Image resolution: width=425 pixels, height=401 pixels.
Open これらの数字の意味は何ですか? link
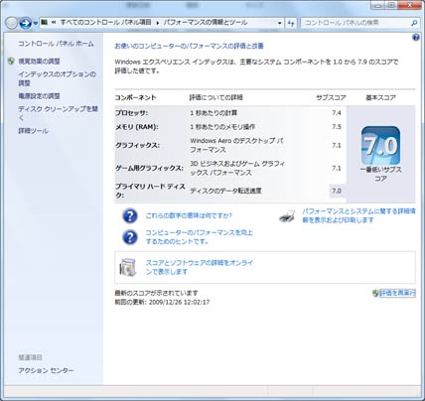189,215
